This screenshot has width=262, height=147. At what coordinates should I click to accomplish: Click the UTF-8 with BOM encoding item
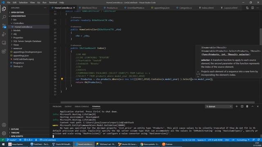tap(215, 140)
